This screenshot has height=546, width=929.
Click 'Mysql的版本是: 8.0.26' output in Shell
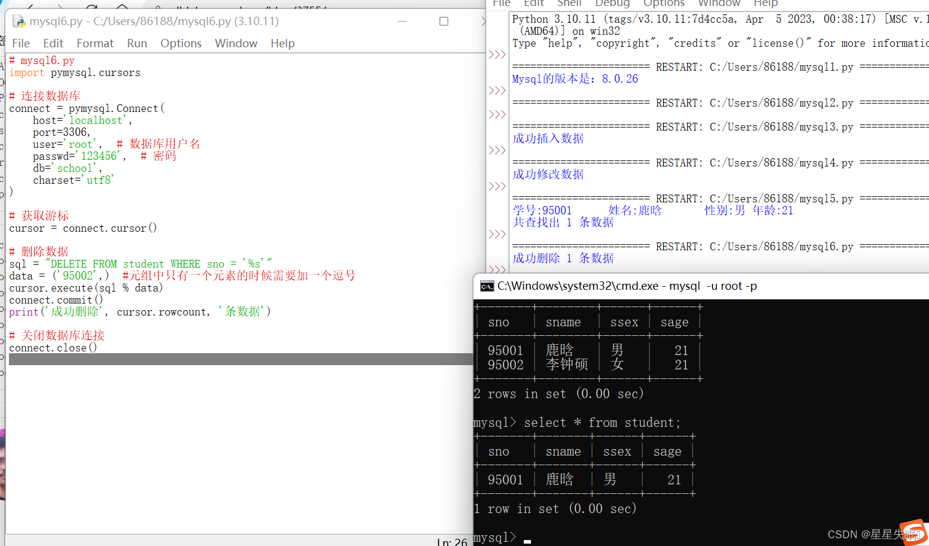point(575,79)
